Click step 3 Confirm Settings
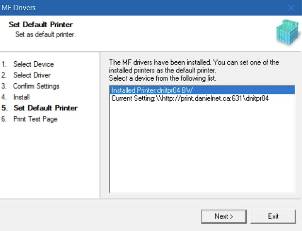 point(36,86)
